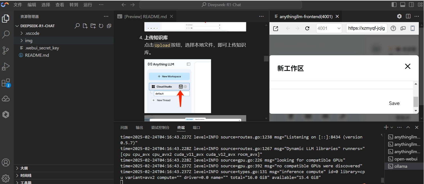
Task: Open the Search view in activity bar
Action: click(6, 34)
